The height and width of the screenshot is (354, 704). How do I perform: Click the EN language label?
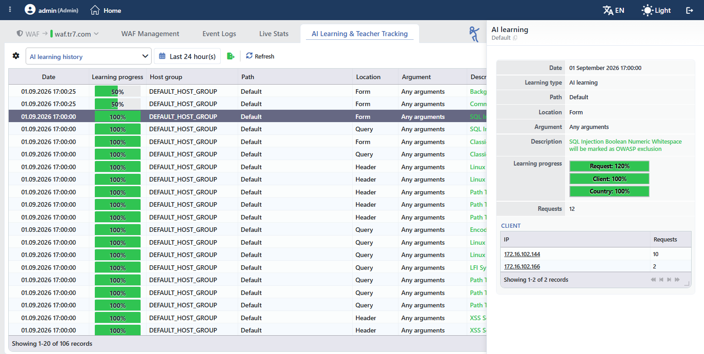[x=620, y=10]
